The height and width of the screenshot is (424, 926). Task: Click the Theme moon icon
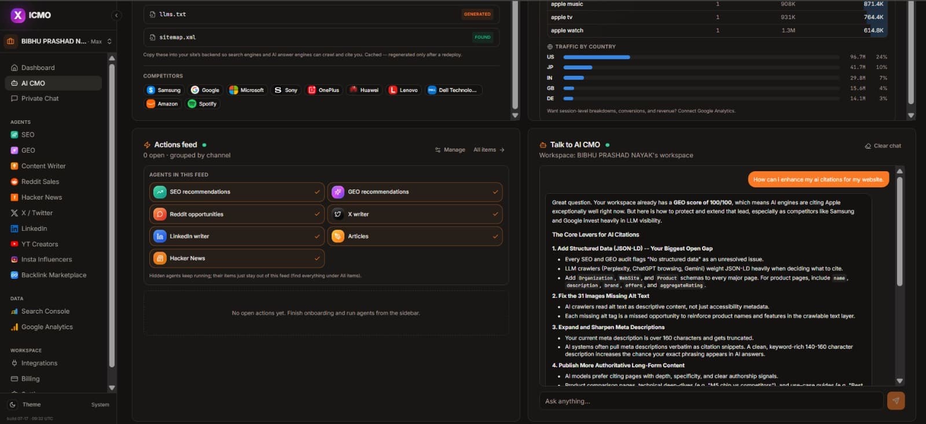[13, 404]
